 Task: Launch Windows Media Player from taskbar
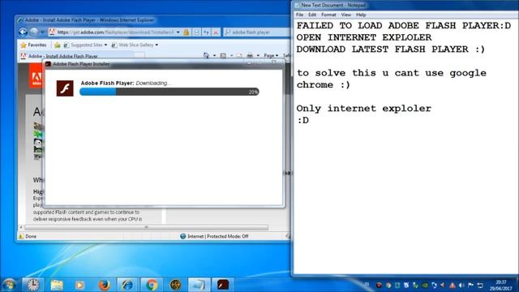79,285
